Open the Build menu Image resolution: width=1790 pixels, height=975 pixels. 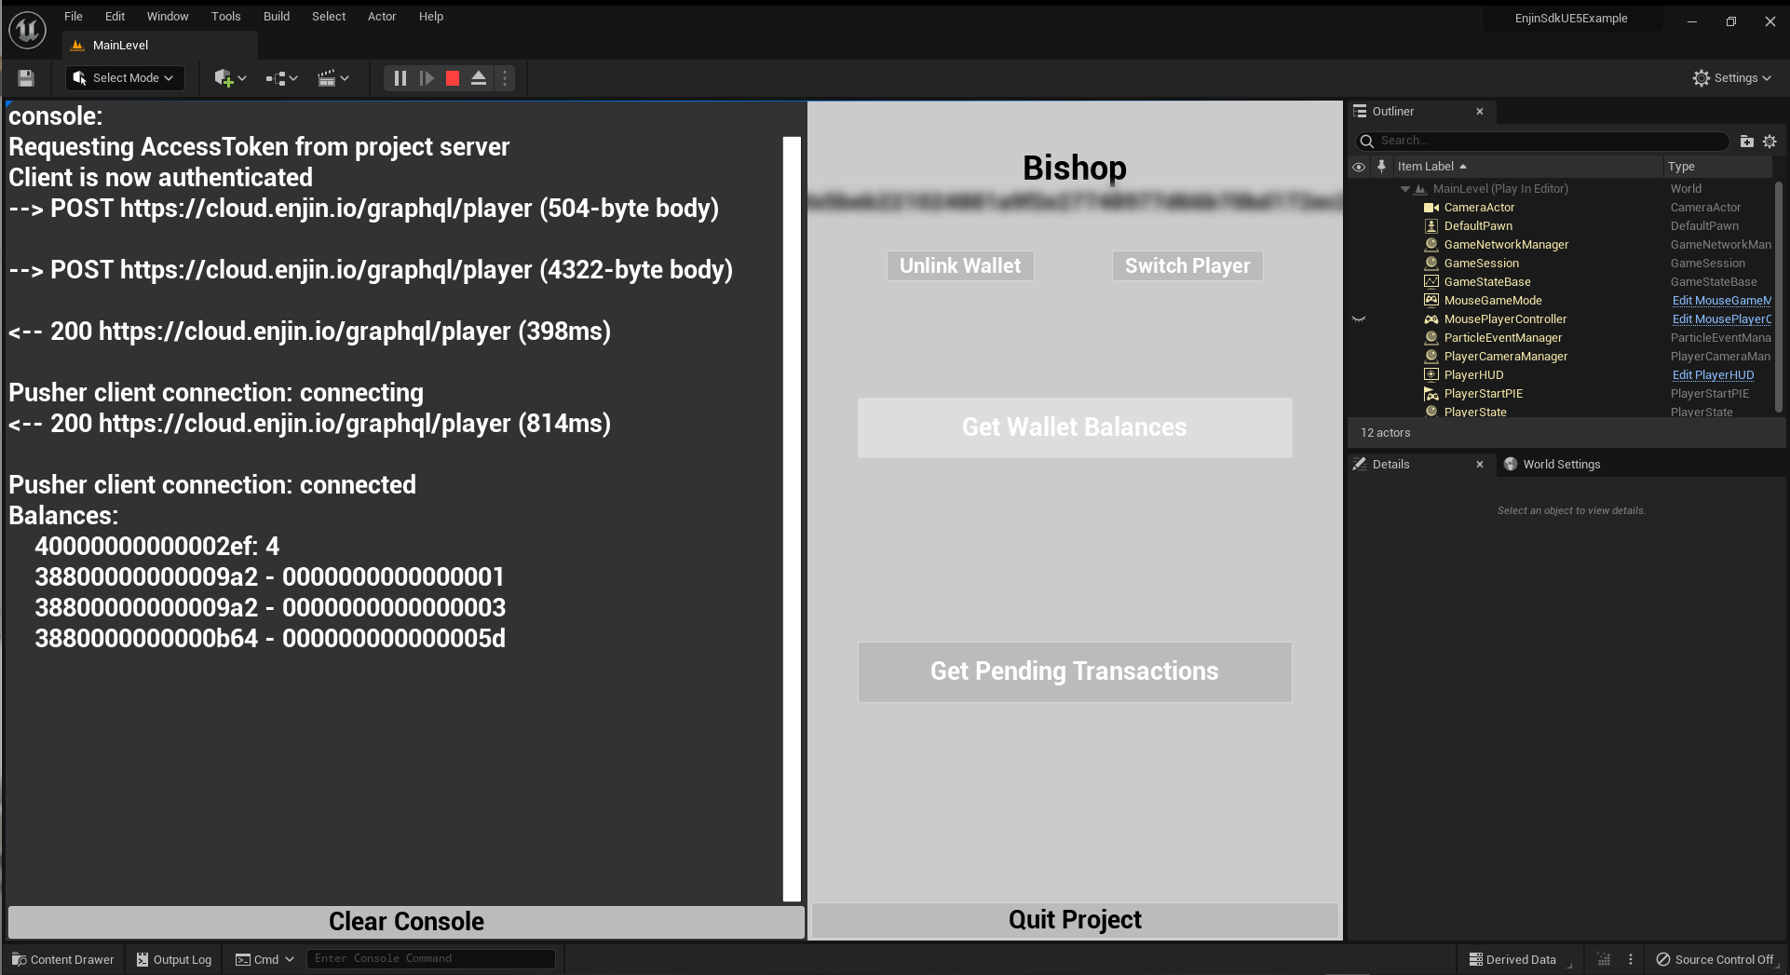point(277,17)
